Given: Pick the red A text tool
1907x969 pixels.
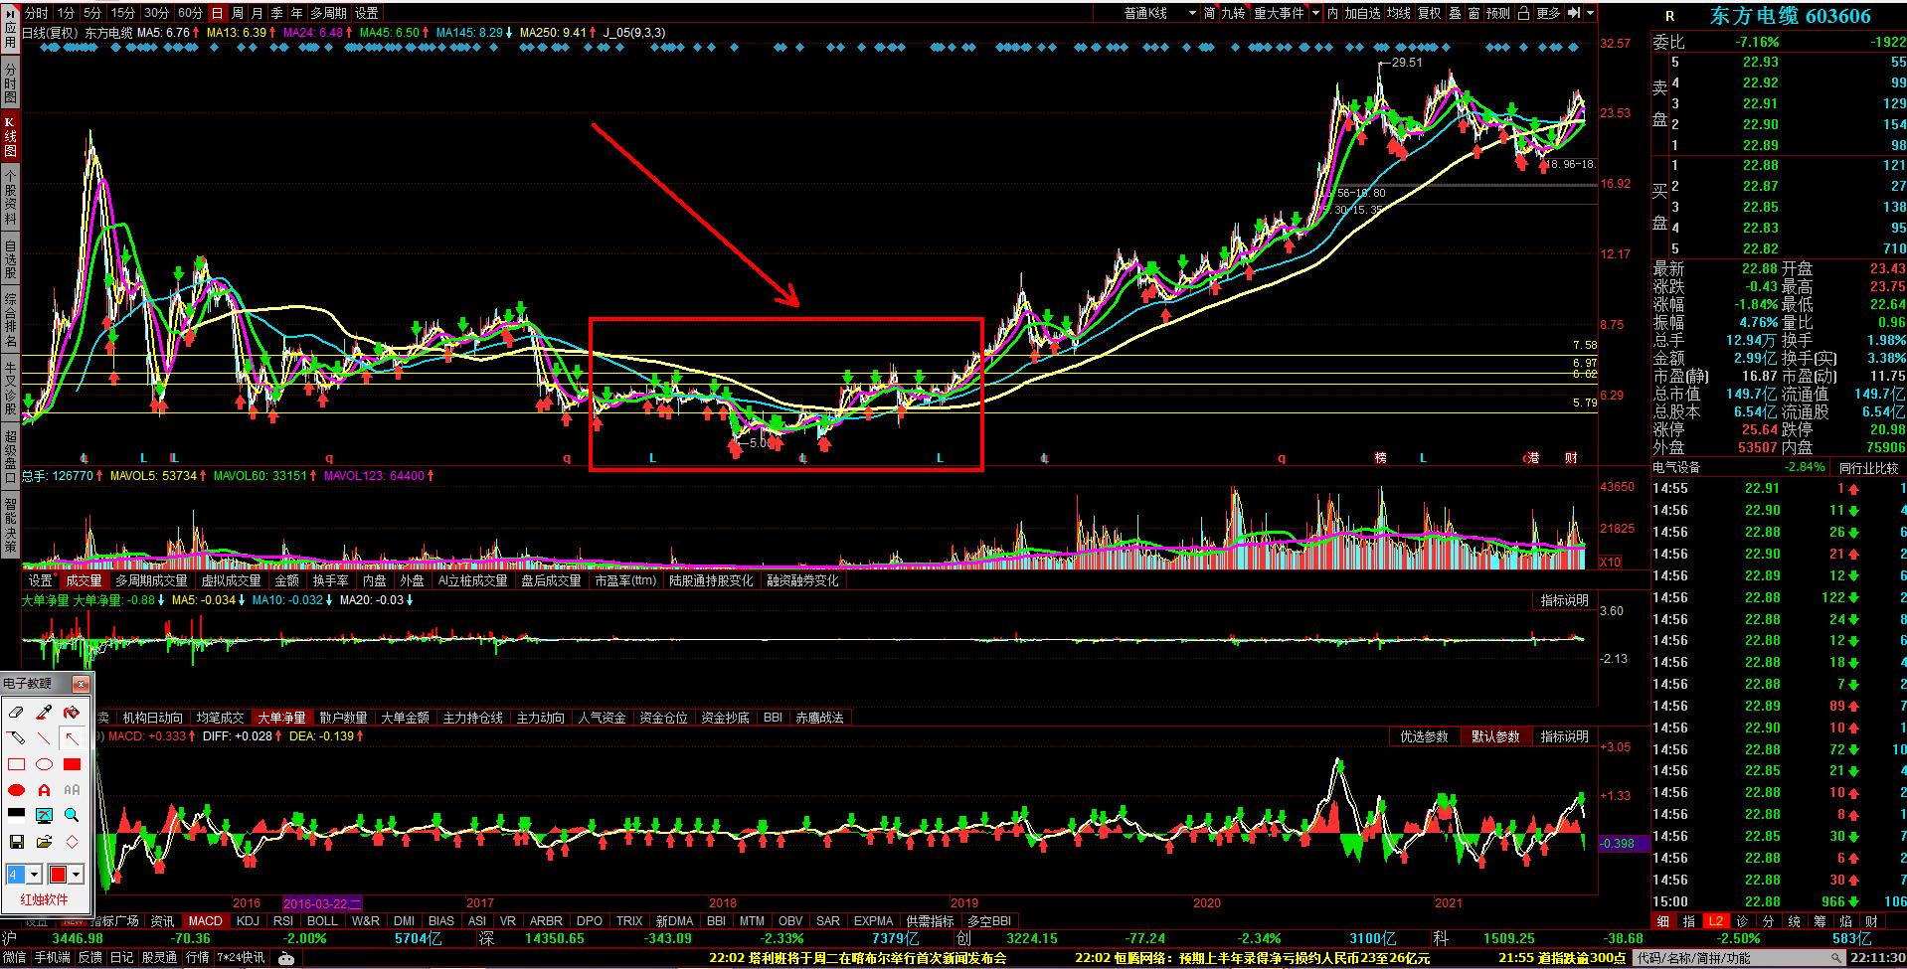Looking at the screenshot, I should point(44,790).
